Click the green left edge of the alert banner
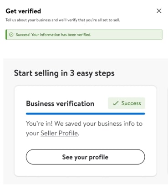The height and width of the screenshot is (185, 168). click(6, 35)
